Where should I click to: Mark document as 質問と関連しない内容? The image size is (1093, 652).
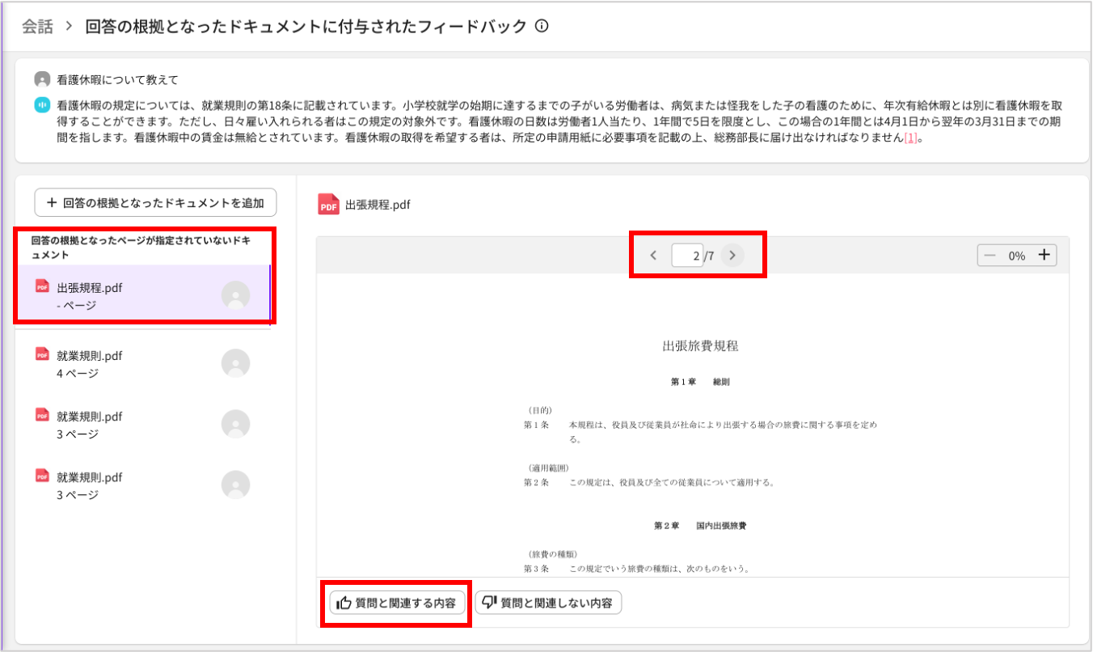coord(548,603)
